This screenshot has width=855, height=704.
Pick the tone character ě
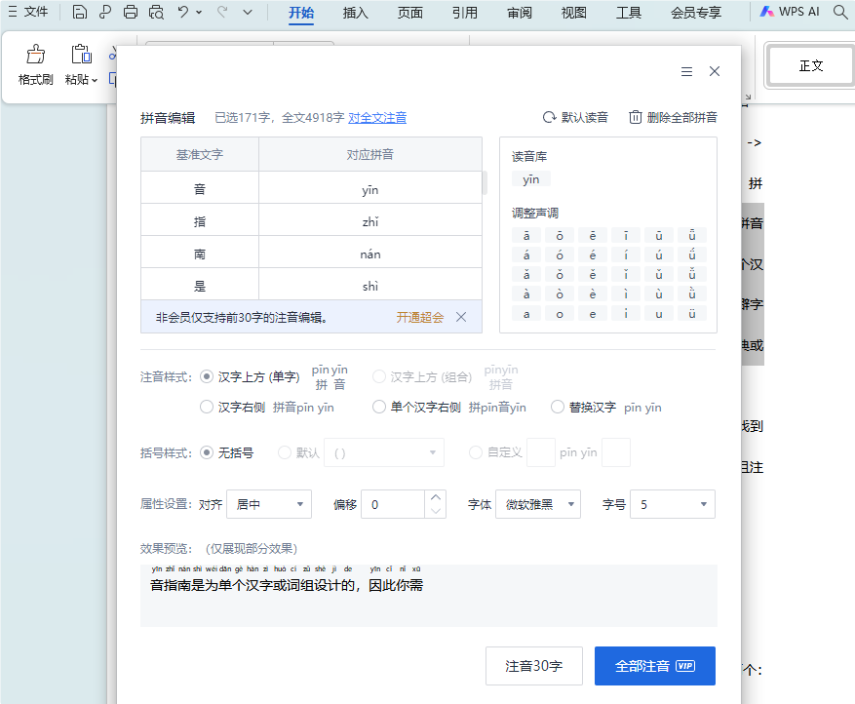593,274
